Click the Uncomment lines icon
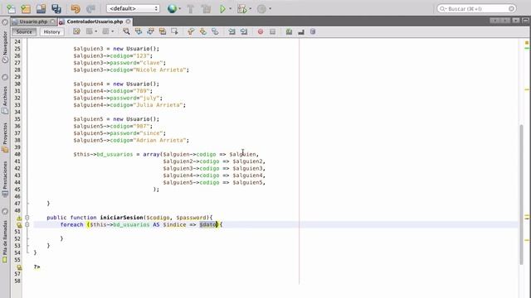 click(301, 31)
